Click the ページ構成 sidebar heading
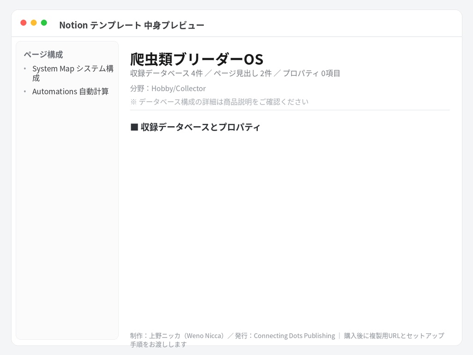This screenshot has width=473, height=355. click(x=43, y=55)
